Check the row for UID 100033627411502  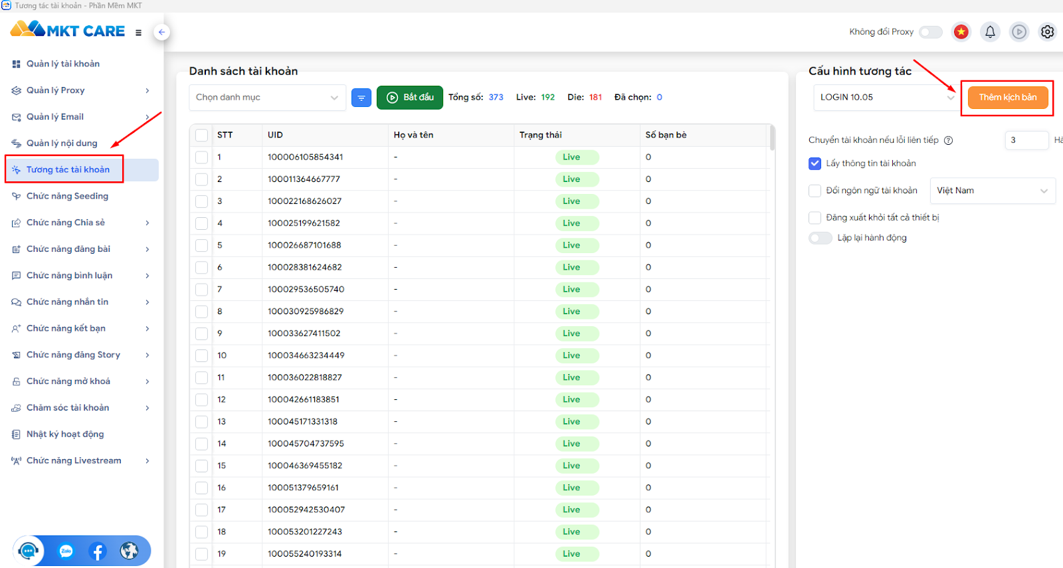(202, 333)
